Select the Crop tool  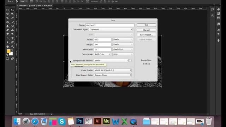coord(7,18)
